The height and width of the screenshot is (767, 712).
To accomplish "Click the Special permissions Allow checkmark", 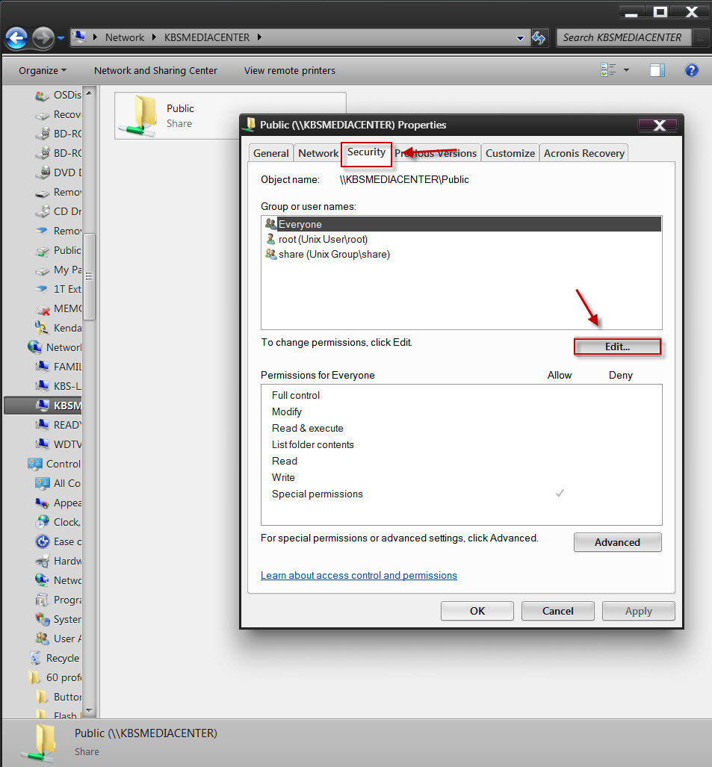I will pos(560,493).
